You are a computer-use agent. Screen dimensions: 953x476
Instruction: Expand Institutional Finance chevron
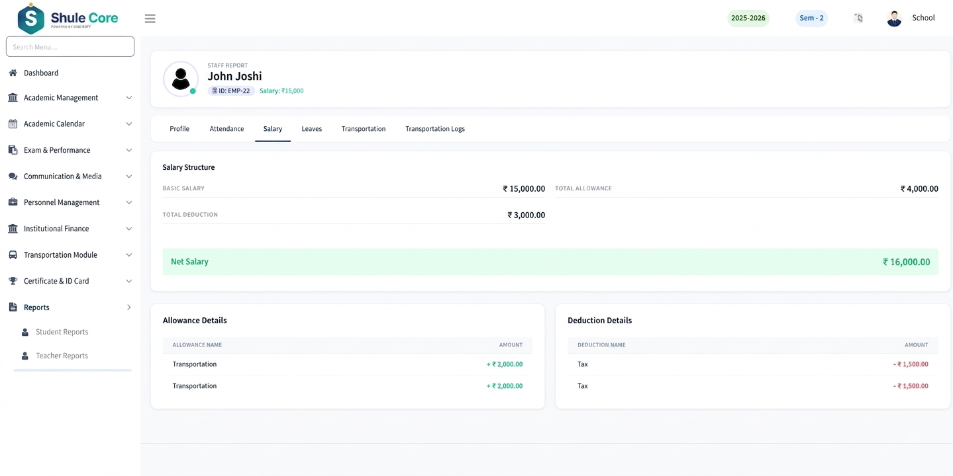pyautogui.click(x=129, y=229)
